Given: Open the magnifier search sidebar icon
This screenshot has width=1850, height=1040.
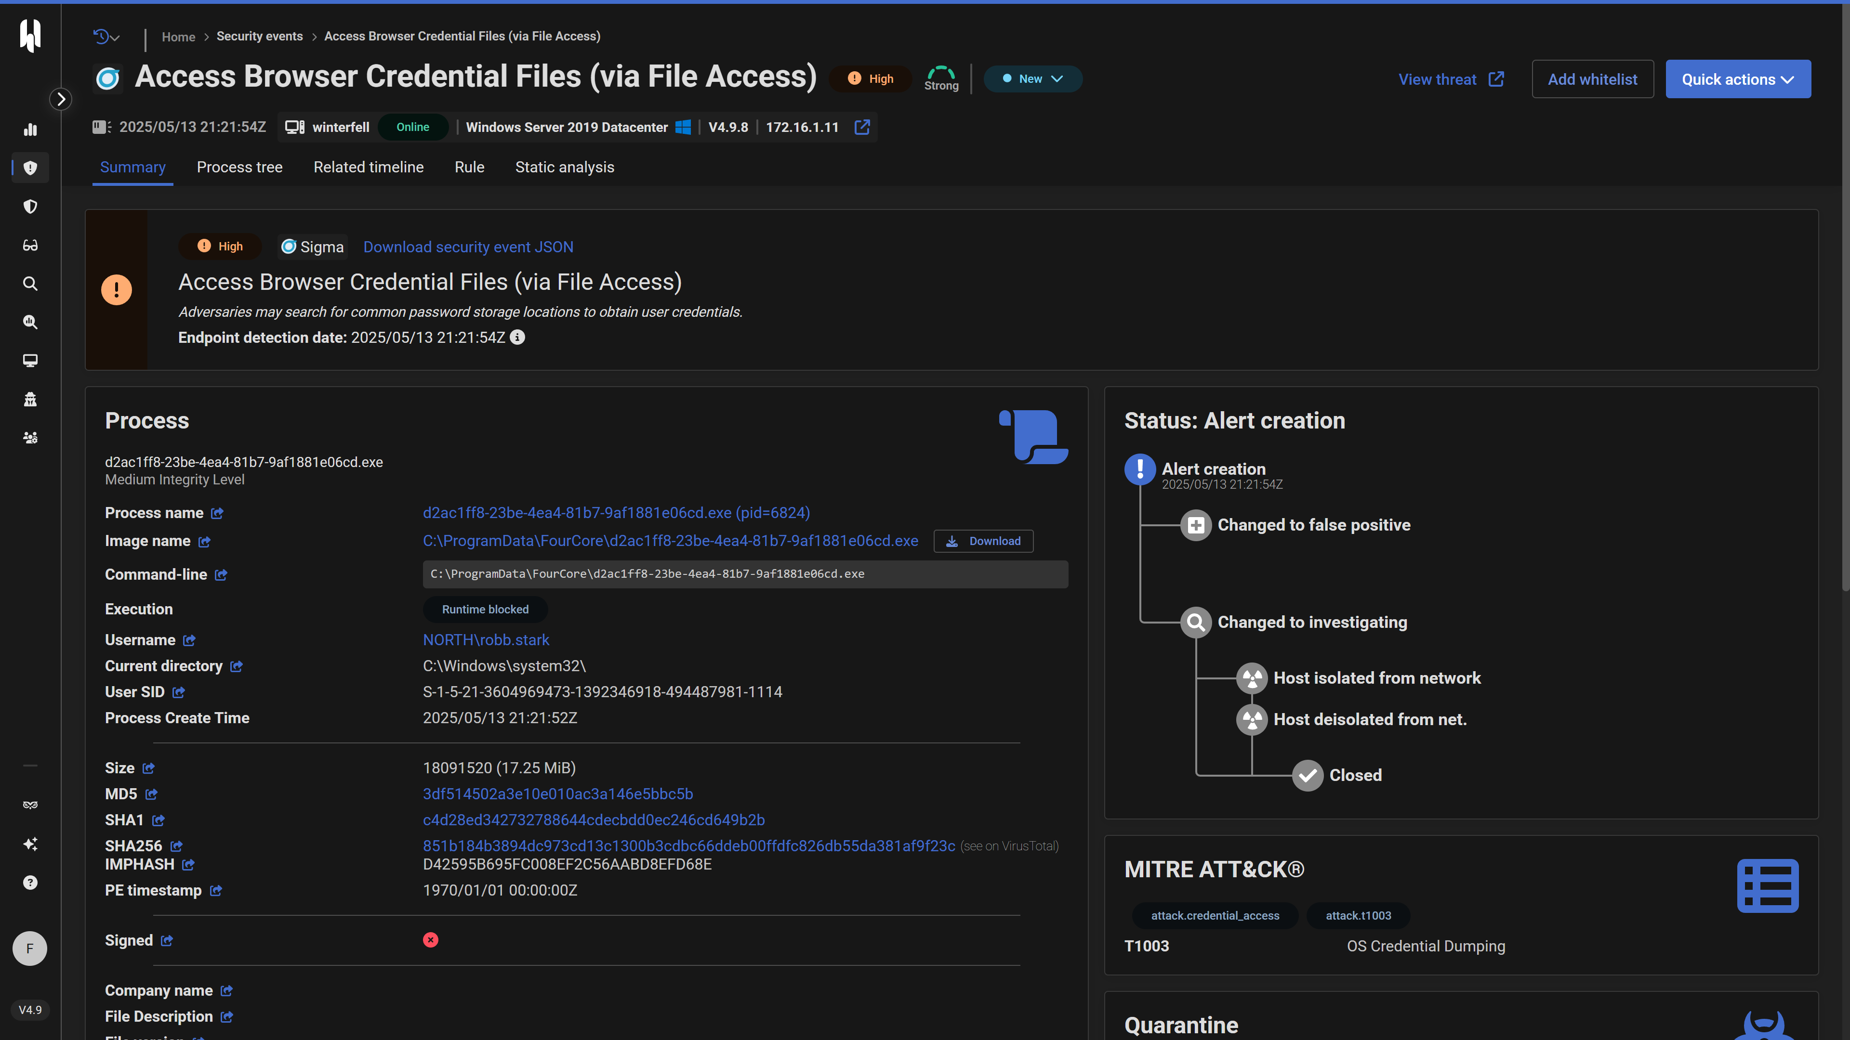Looking at the screenshot, I should click(x=30, y=284).
